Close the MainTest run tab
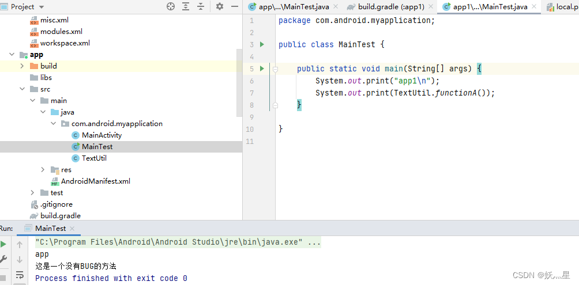Viewport: 579px width, 285px height. [72, 229]
